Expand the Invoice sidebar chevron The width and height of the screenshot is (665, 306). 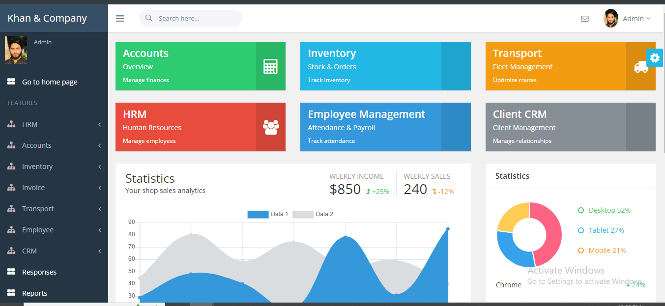coord(99,188)
